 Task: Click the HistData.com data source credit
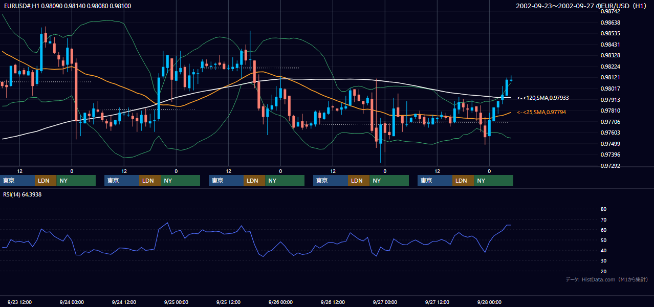607,279
